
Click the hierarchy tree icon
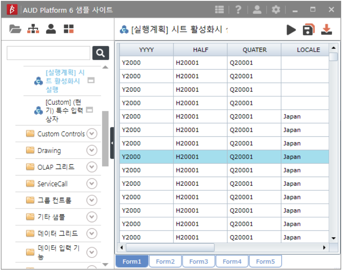tap(33, 29)
